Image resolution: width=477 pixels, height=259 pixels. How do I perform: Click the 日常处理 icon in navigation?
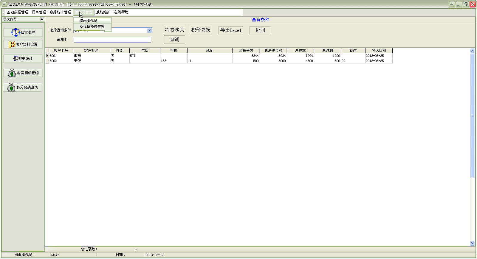pyautogui.click(x=16, y=32)
